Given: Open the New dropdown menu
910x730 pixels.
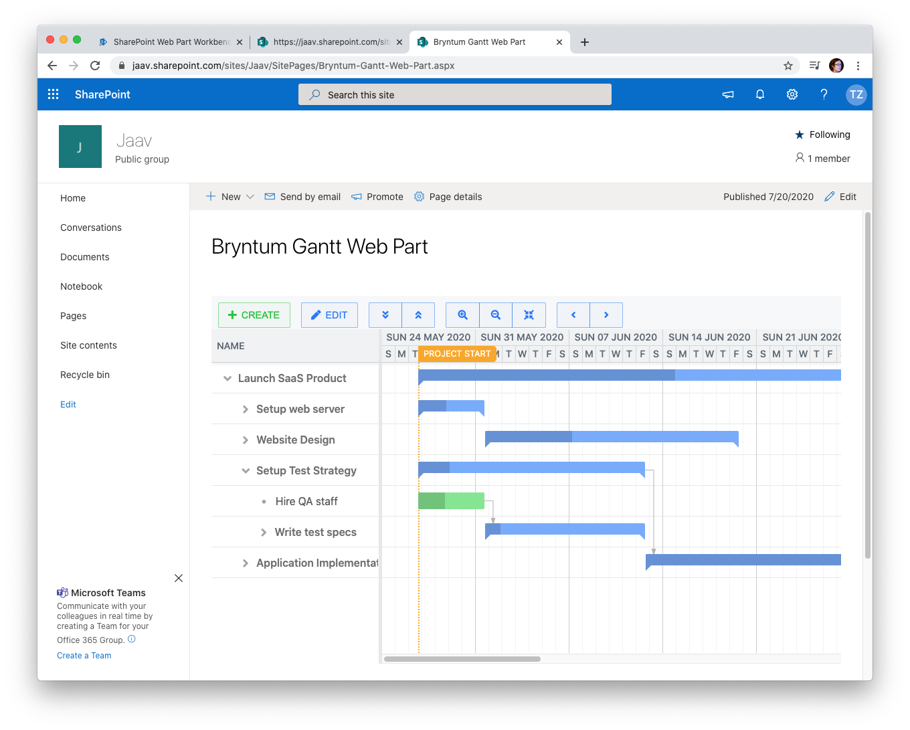Looking at the screenshot, I should click(230, 197).
